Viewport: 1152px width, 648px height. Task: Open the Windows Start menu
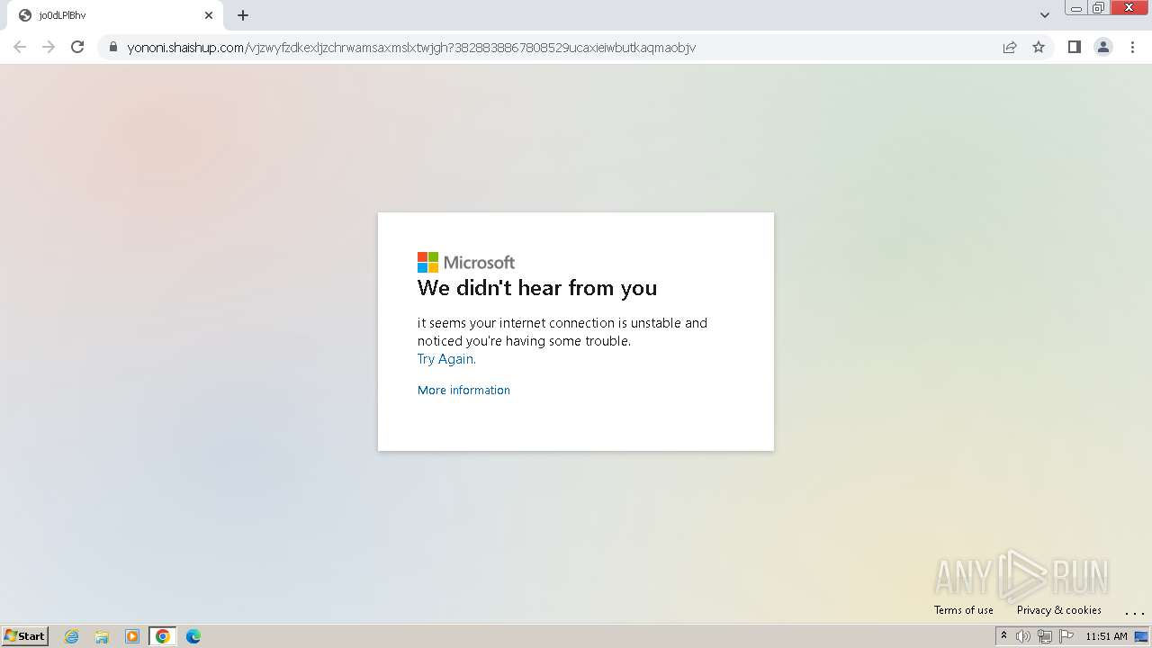(x=25, y=636)
